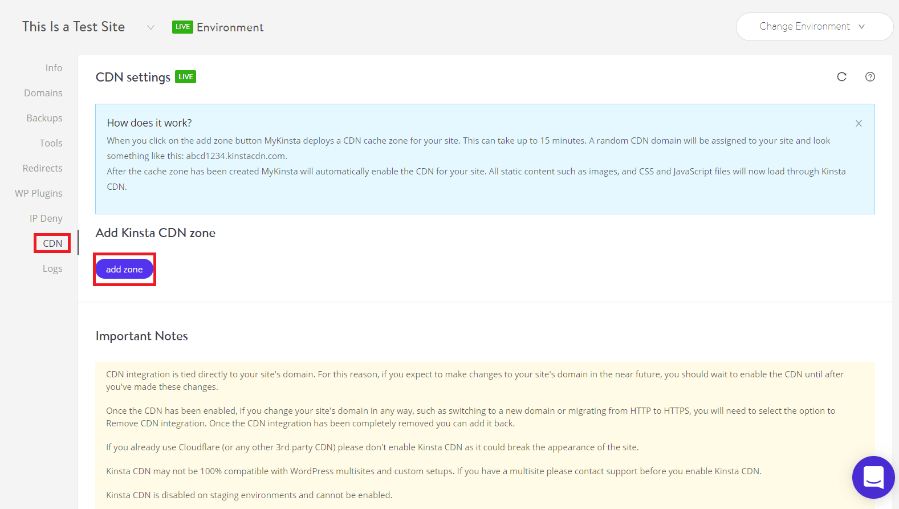The image size is (899, 509).
Task: Open the Change Environment dropdown
Action: (815, 27)
